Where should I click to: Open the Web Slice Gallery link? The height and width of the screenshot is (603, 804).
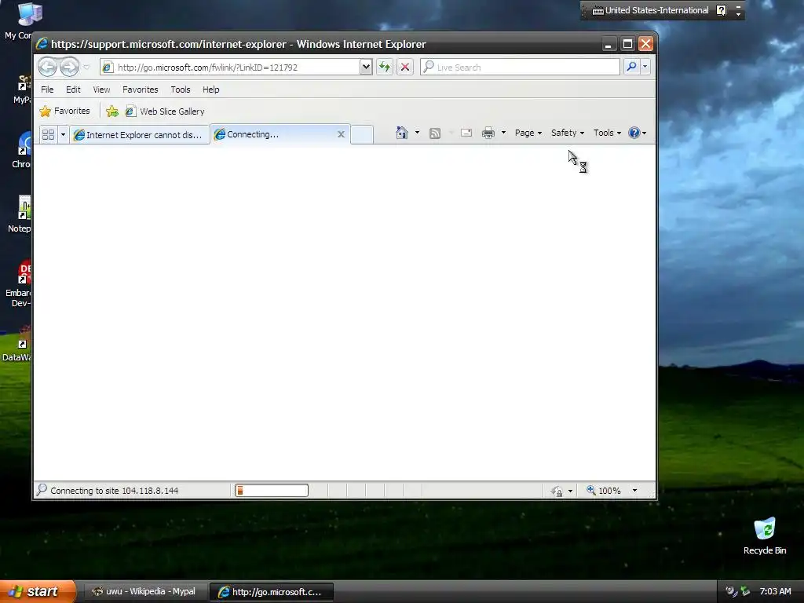pyautogui.click(x=165, y=111)
